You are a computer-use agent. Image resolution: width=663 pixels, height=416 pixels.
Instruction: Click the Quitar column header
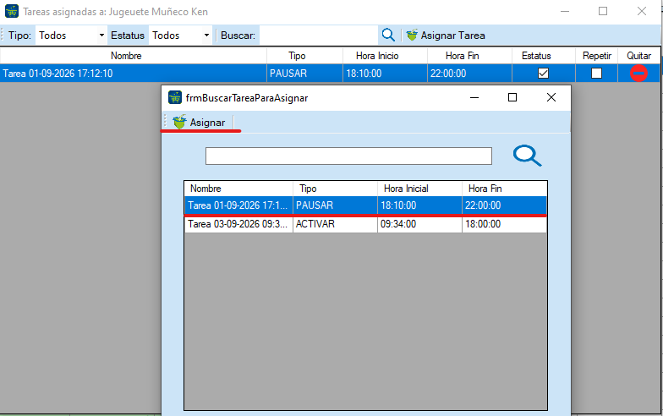(x=639, y=56)
